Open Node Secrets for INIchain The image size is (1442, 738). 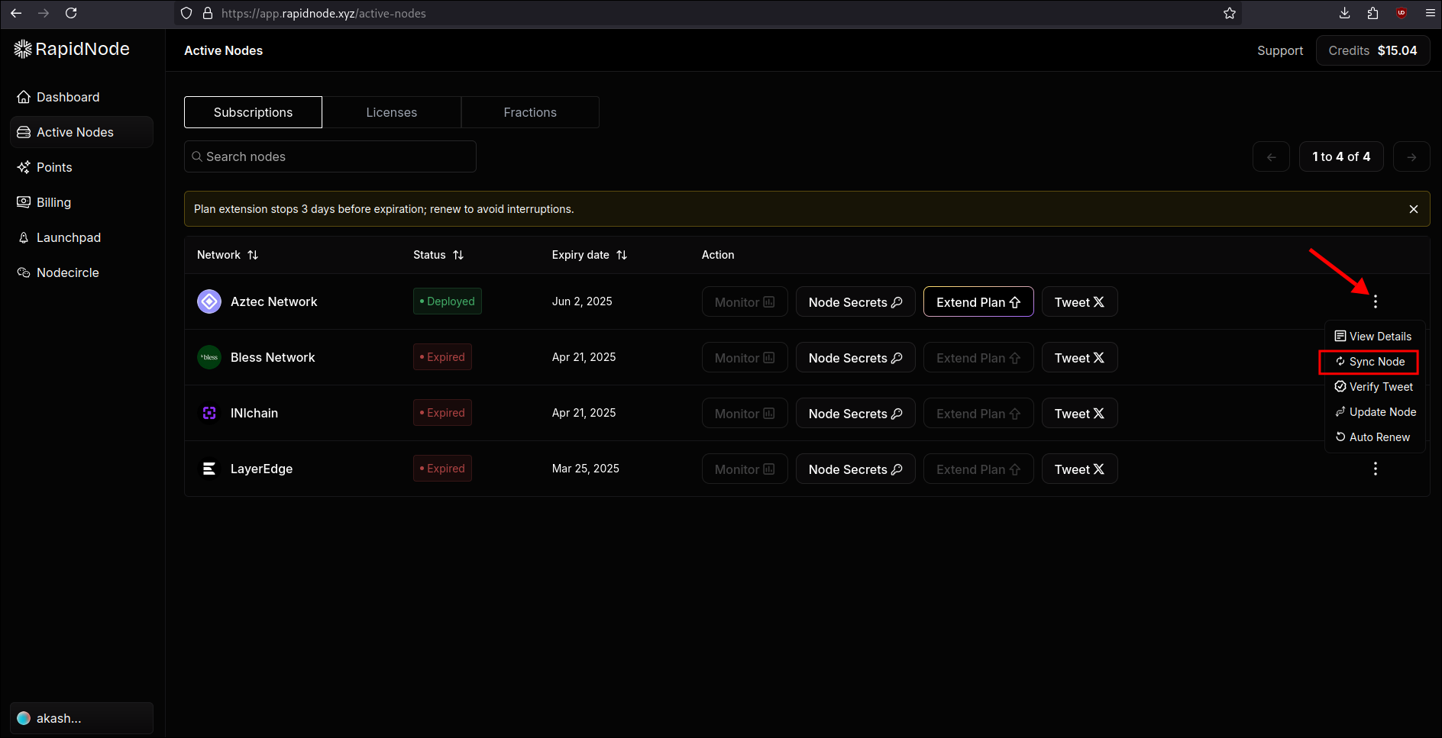[855, 413]
